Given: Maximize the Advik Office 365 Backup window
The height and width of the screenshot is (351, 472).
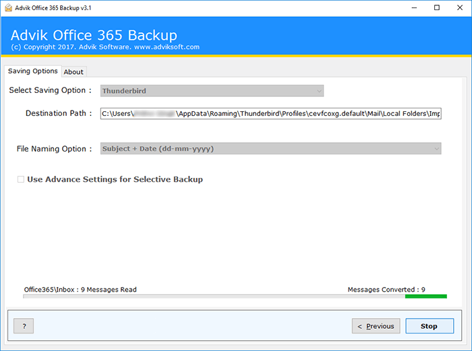Looking at the screenshot, I should [x=437, y=8].
